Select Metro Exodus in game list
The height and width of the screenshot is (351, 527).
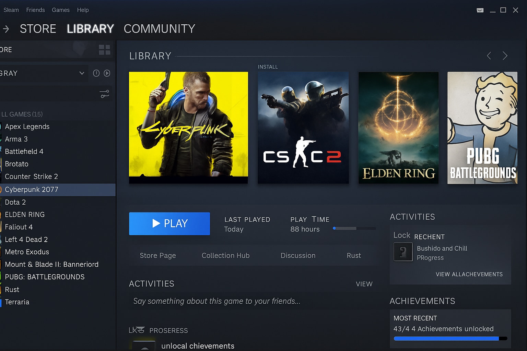pyautogui.click(x=58, y=252)
